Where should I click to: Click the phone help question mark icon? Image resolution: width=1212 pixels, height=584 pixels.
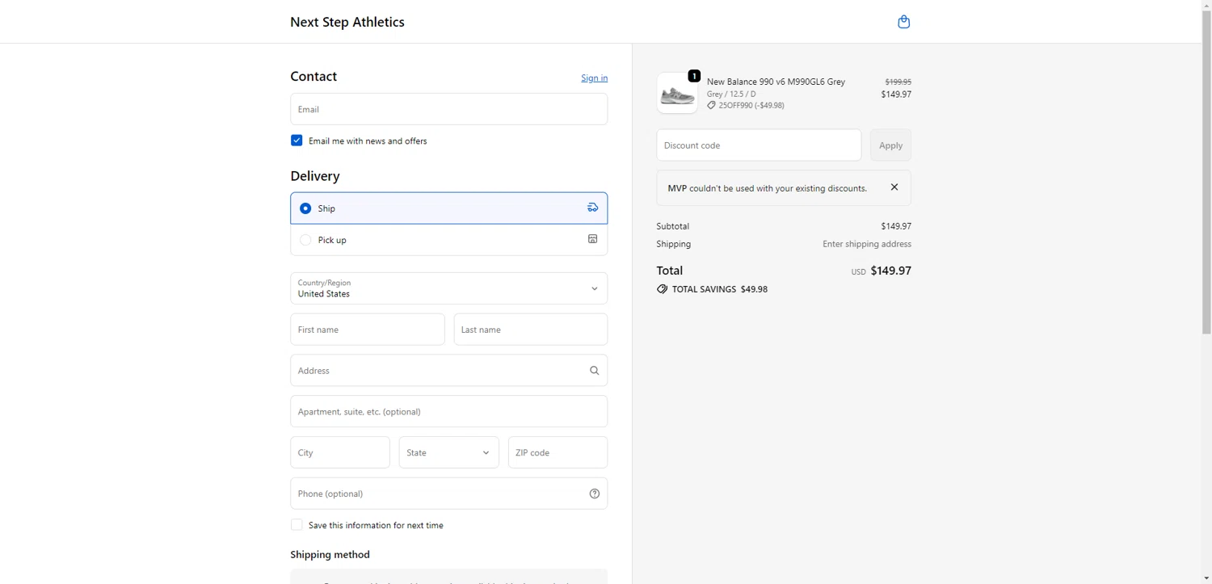coord(594,494)
